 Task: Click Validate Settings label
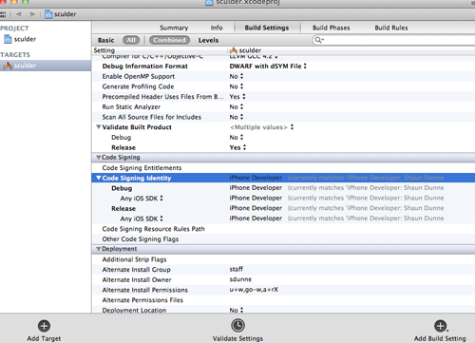tap(237, 338)
